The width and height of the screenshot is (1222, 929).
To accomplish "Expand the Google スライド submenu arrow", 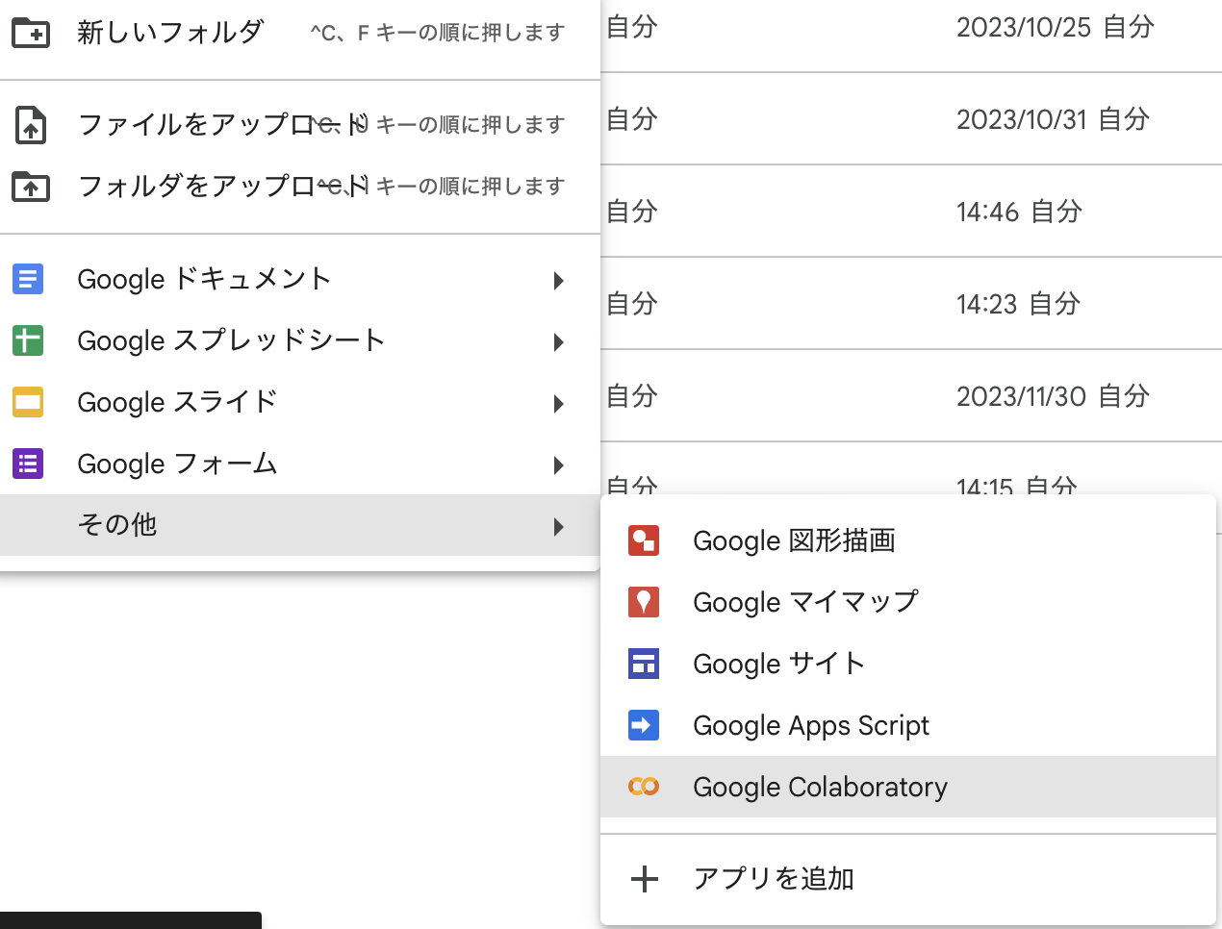I will point(558,404).
